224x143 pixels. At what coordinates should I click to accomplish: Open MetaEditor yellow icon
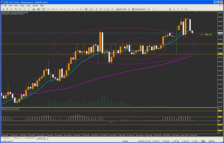[x=129, y=9]
